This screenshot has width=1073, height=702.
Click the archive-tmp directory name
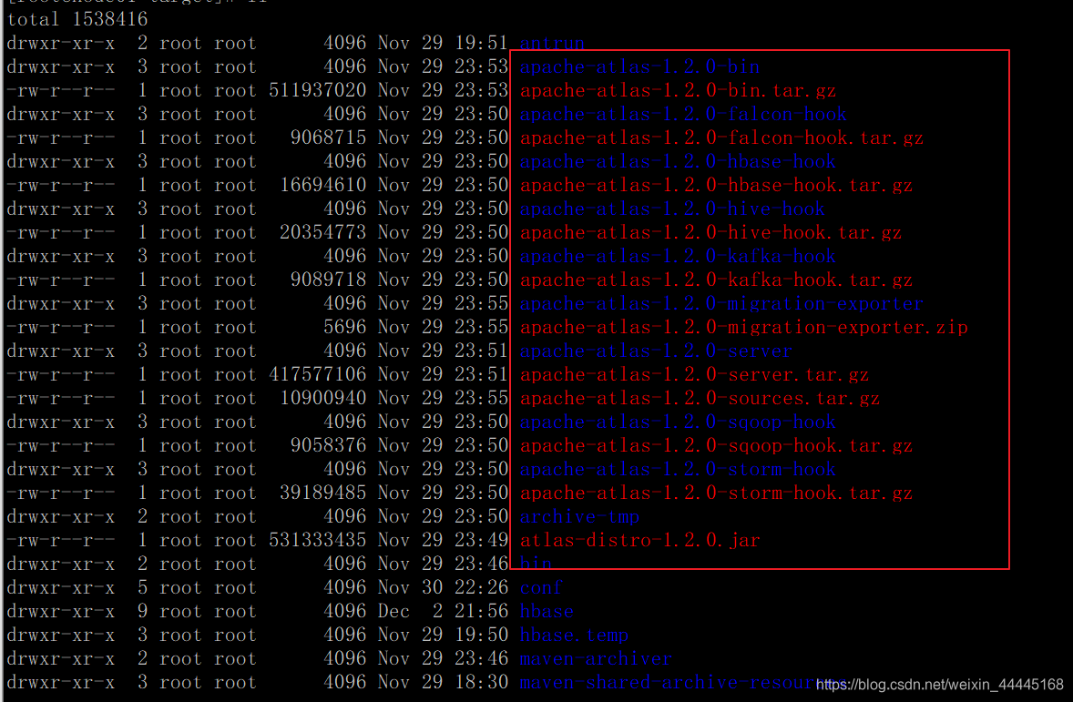579,516
